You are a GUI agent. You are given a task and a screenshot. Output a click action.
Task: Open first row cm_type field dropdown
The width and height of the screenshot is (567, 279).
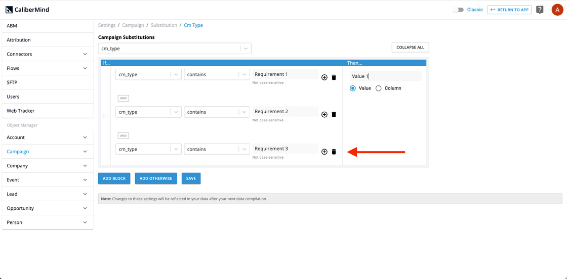click(148, 75)
